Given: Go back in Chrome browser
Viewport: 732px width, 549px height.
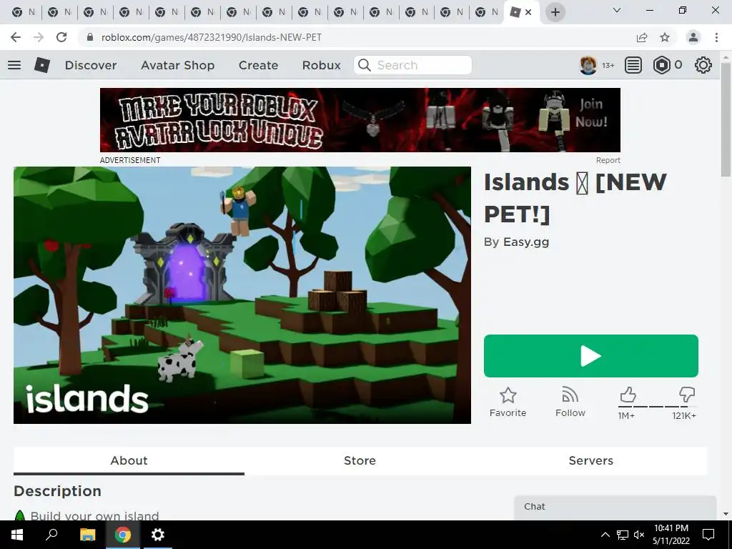Looking at the screenshot, I should click(16, 37).
